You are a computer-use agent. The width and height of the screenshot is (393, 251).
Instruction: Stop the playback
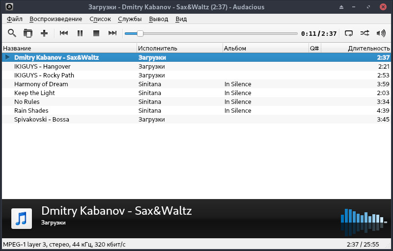(96, 33)
